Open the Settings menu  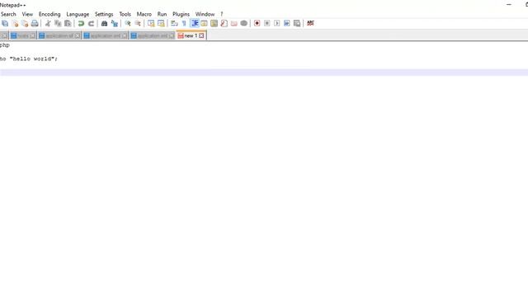click(104, 14)
